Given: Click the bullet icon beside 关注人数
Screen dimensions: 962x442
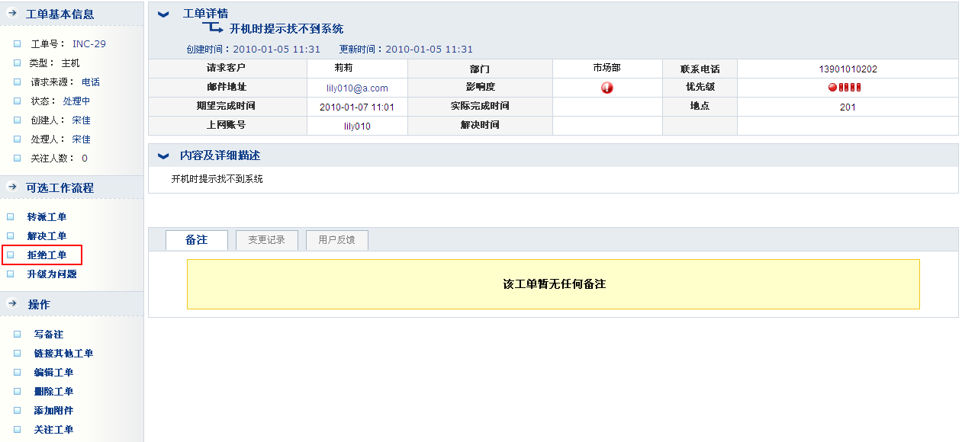Looking at the screenshot, I should pos(18,159).
